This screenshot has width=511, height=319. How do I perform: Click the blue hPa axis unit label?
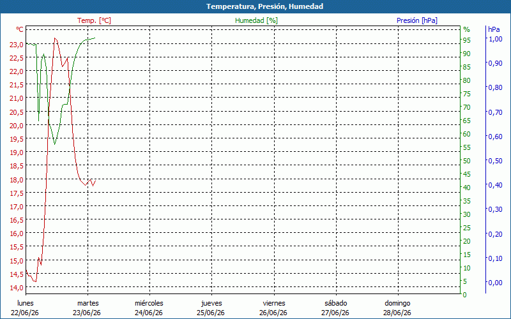pyautogui.click(x=494, y=29)
